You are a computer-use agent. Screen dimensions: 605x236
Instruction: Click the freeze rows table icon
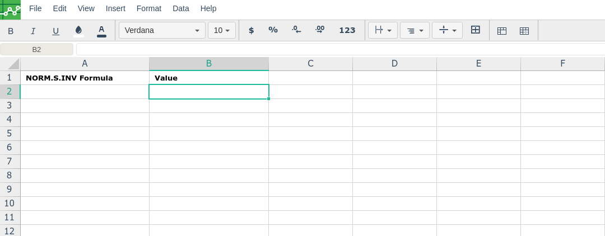(x=502, y=31)
